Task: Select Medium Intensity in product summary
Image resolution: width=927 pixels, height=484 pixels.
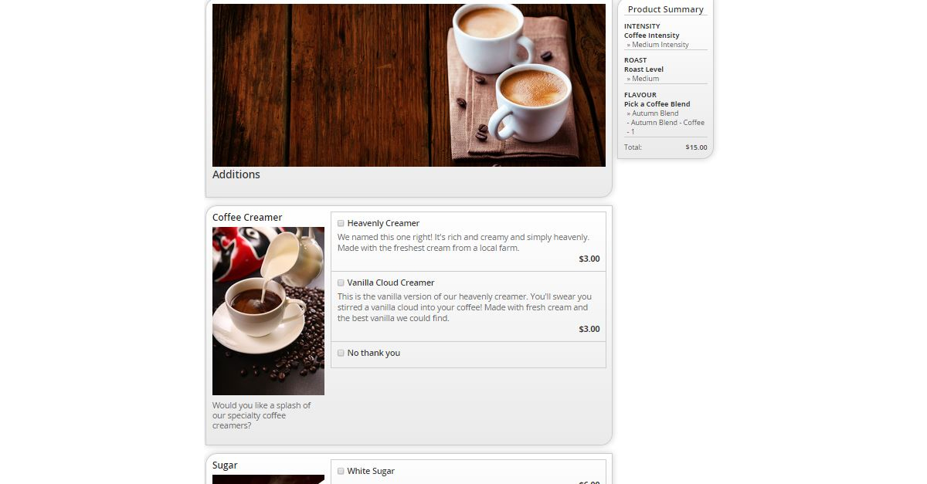Action: click(658, 45)
